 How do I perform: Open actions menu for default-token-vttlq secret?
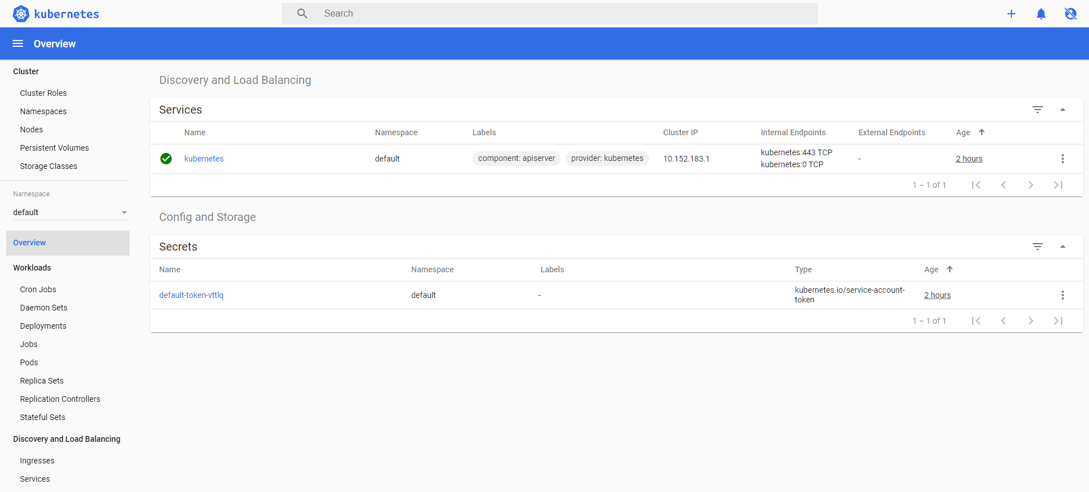pyautogui.click(x=1063, y=295)
